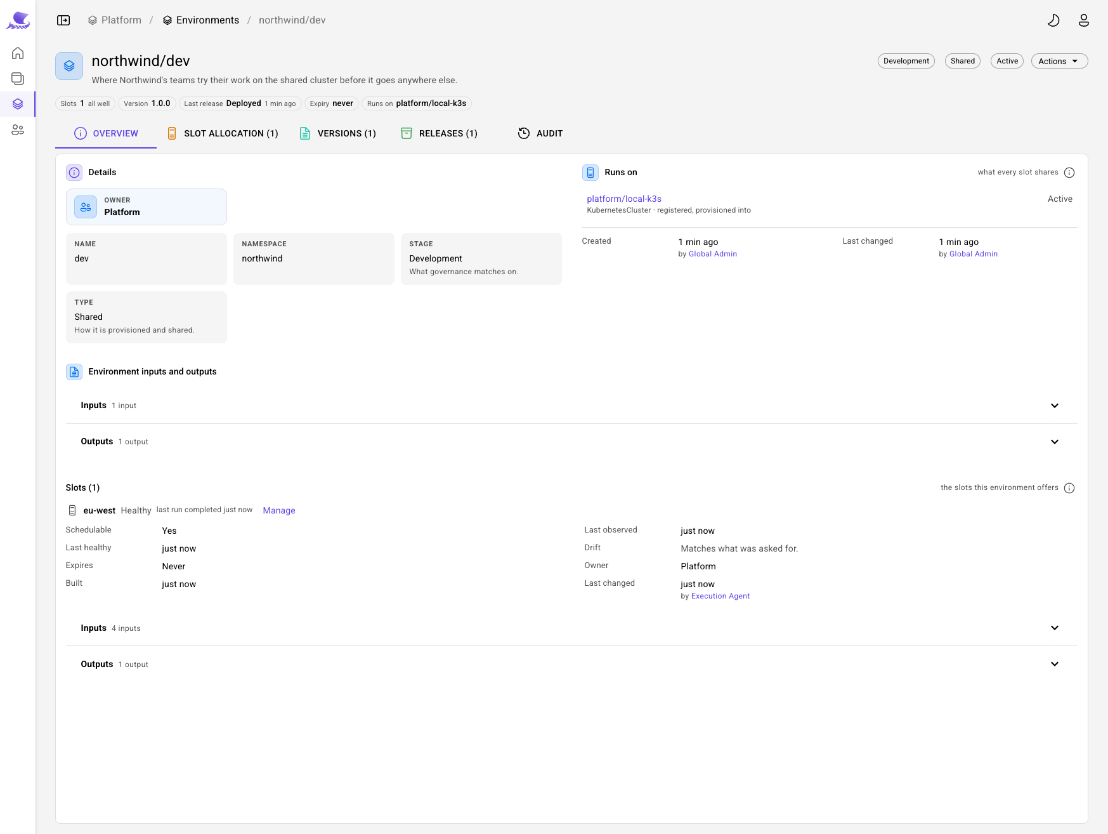Open the stacked windows sidebar icon
Screen dimensions: 1108x834
point(18,79)
